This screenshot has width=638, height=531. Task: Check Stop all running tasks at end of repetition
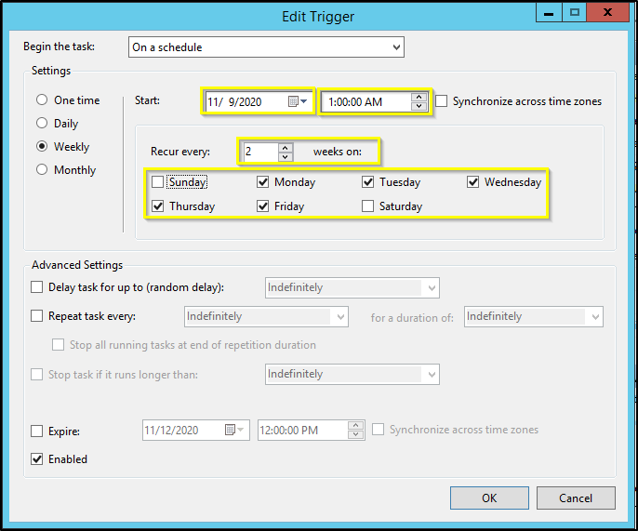pos(58,345)
